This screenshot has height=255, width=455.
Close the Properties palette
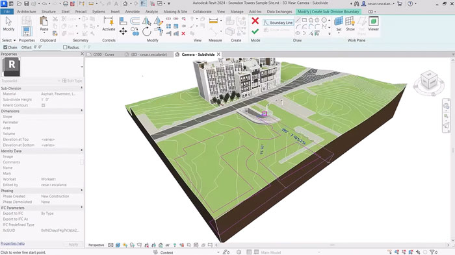point(82,54)
